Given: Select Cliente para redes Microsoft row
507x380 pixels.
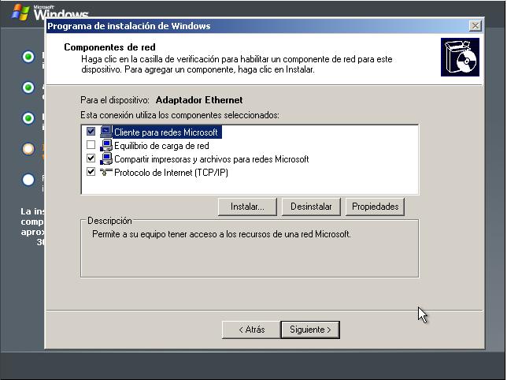Looking at the screenshot, I should point(166,132).
